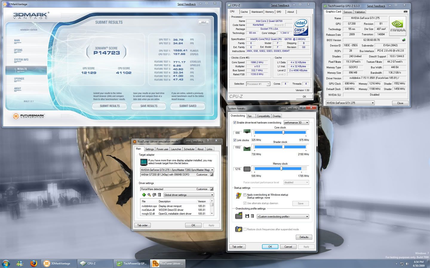
Task: Click Send Feedback link on RivaTuner title bar
Action: tap(194, 141)
